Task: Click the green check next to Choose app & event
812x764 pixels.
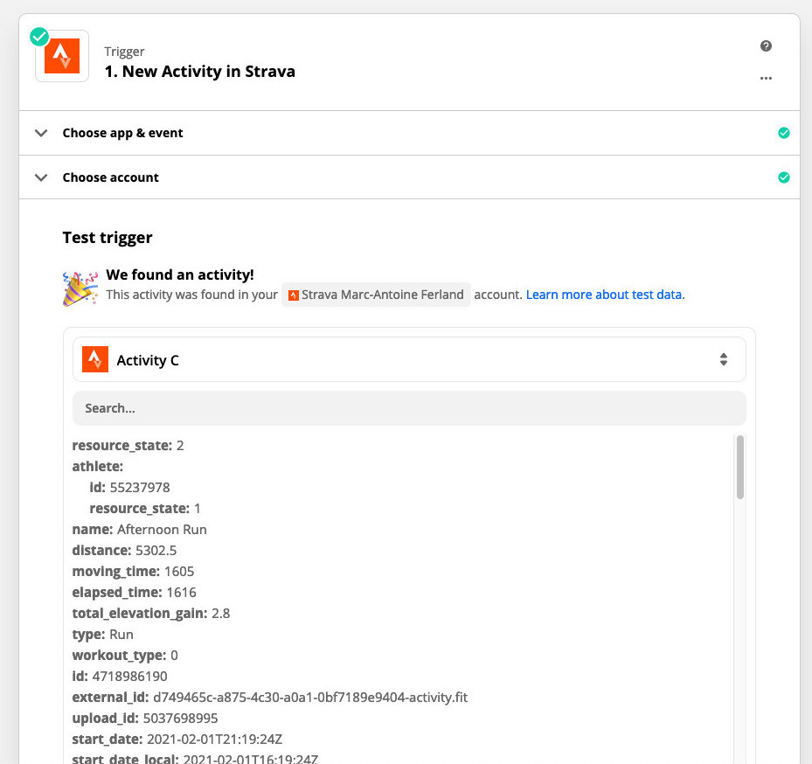Action: [x=783, y=133]
